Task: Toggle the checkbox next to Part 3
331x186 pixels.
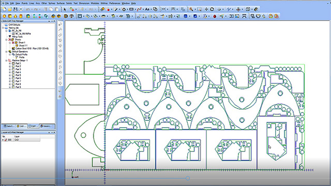Action: pyautogui.click(x=13, y=69)
